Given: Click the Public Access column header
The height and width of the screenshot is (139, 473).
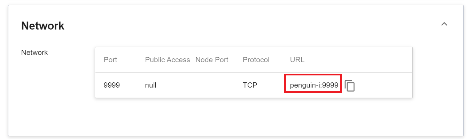Looking at the screenshot, I should coord(167,60).
